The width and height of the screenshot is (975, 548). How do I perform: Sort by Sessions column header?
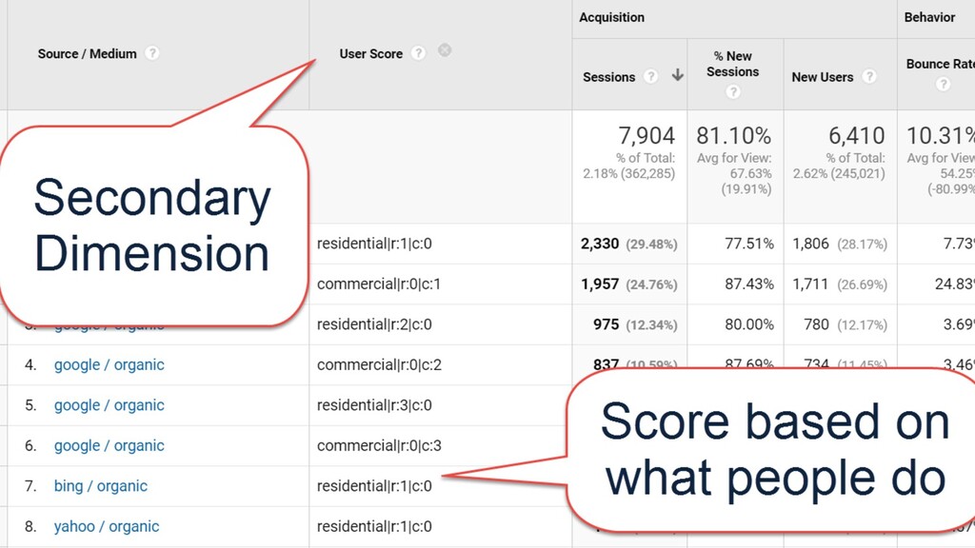tap(608, 77)
